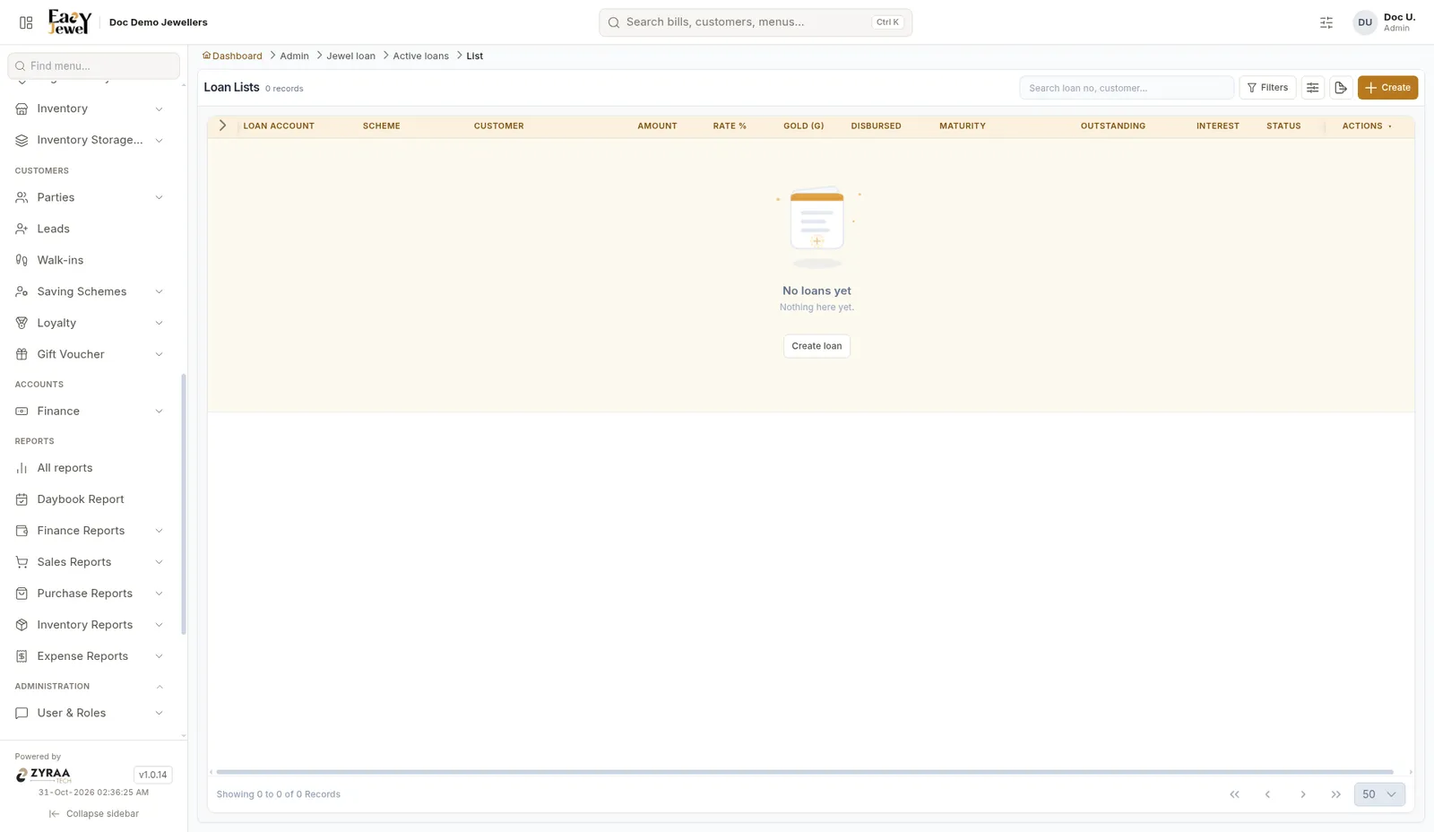The image size is (1434, 832).
Task: Expand the Finance Reports menu
Action: click(x=90, y=531)
